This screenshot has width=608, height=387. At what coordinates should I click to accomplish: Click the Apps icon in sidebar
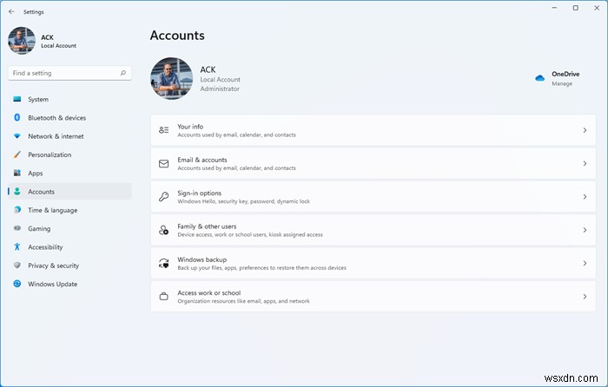(17, 173)
